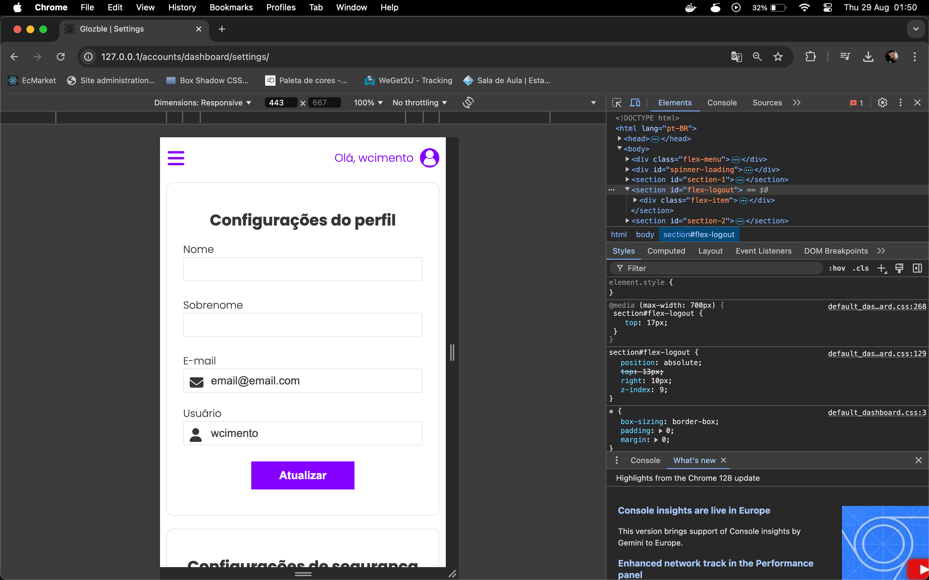Image resolution: width=929 pixels, height=580 pixels.
Task: Open Dimensions: Responsive dropdown
Action: (x=202, y=103)
